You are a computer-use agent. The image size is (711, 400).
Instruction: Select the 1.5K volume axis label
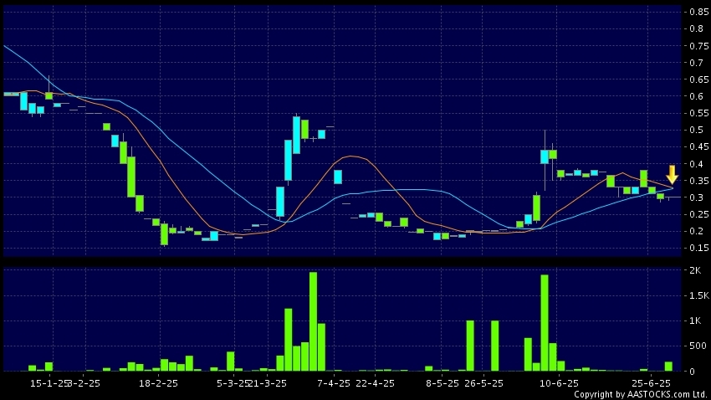698,295
